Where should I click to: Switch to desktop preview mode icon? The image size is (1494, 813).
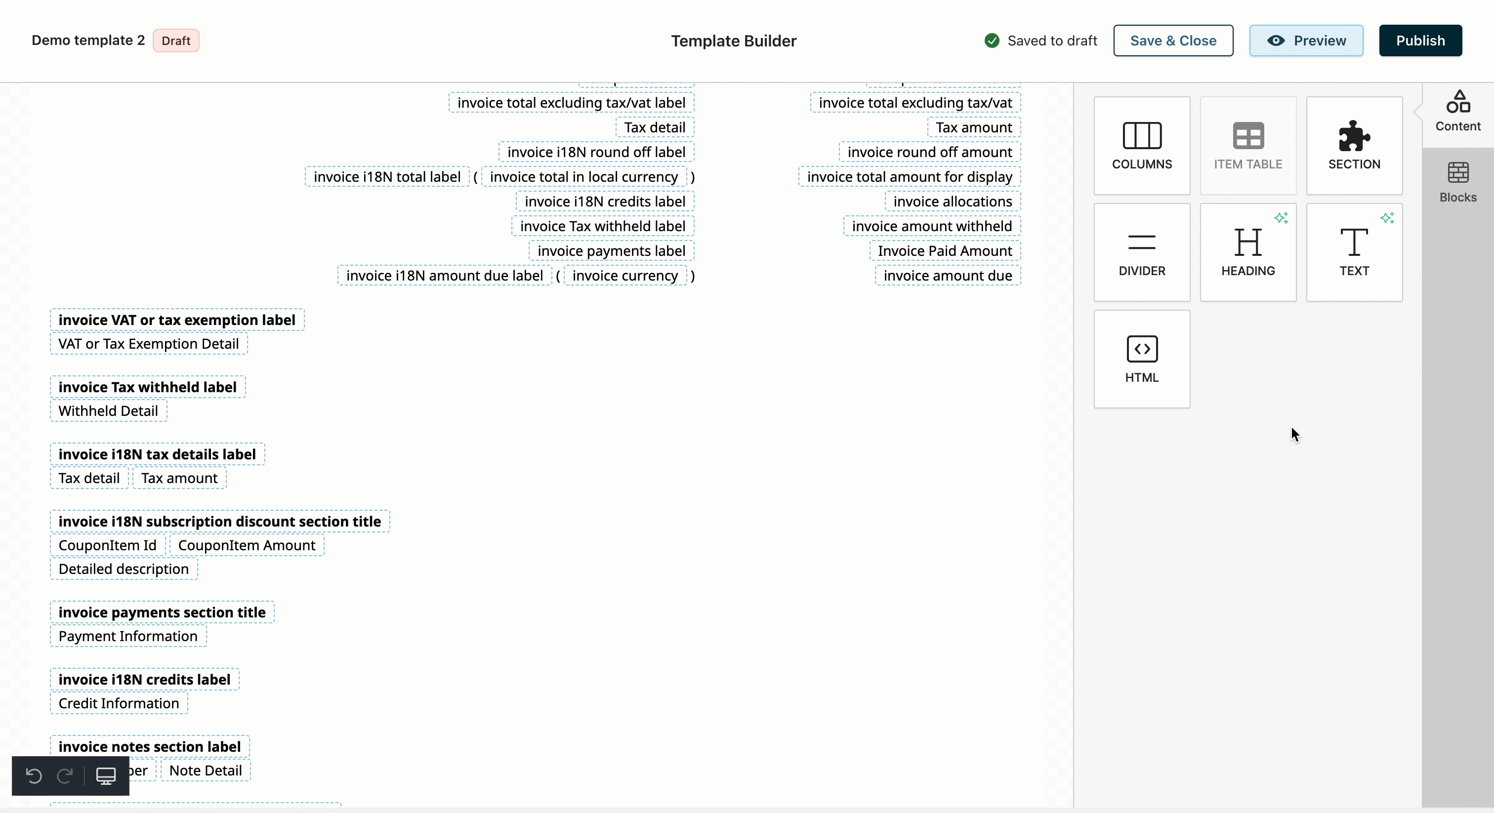106,775
